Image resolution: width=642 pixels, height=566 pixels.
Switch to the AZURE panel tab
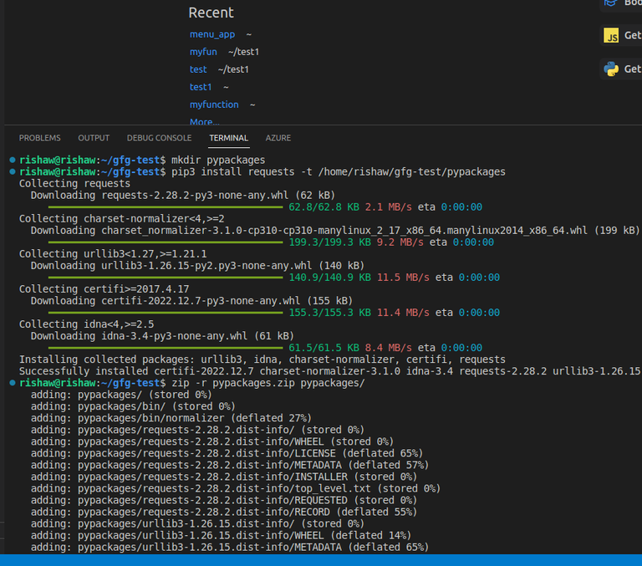pos(278,138)
